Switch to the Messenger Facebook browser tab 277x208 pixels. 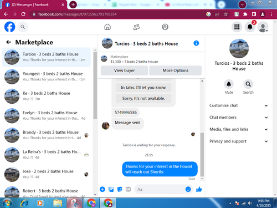34,5
